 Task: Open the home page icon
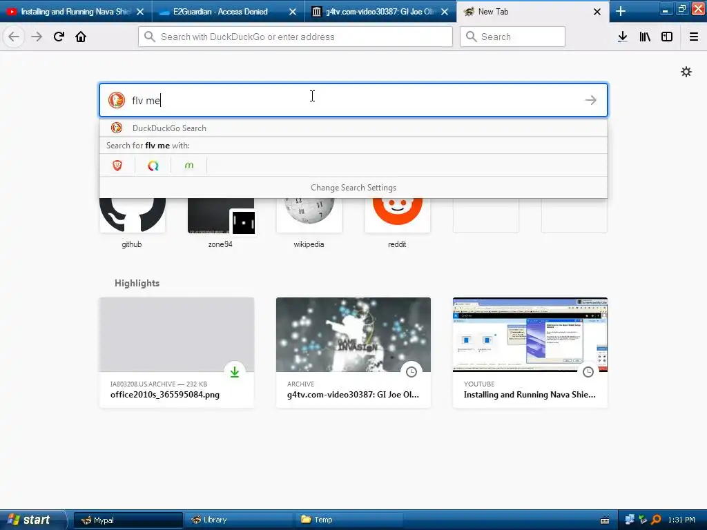[81, 37]
